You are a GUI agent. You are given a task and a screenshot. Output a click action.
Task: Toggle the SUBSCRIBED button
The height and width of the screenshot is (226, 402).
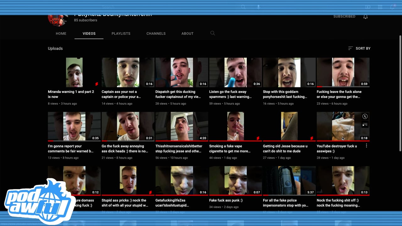click(344, 16)
